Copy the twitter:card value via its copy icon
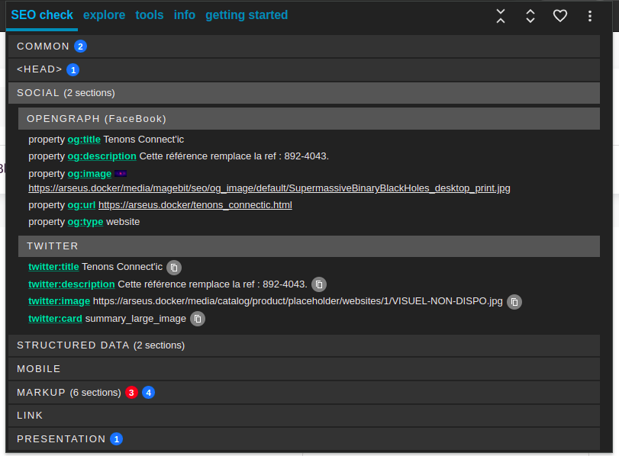Viewport: 619px width, 456px height. [x=197, y=319]
